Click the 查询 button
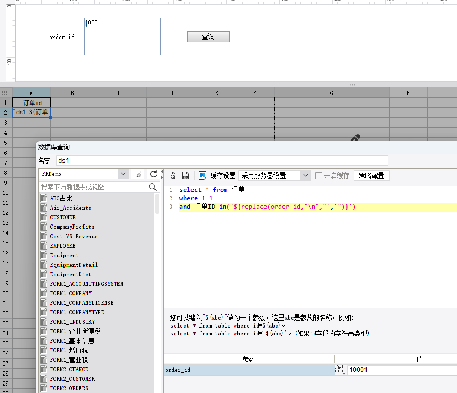Image resolution: width=457 pixels, height=393 pixels. point(208,36)
